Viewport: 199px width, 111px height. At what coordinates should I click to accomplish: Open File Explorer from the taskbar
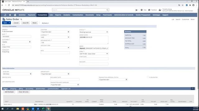18,109
